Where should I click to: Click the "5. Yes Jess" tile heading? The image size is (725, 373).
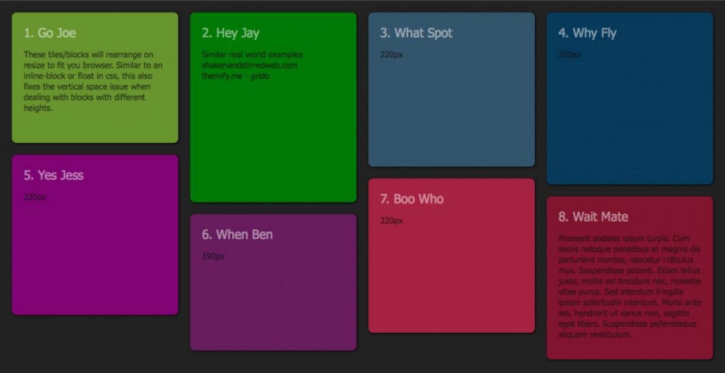(54, 175)
